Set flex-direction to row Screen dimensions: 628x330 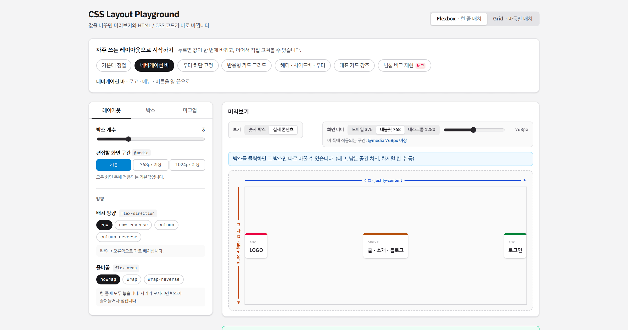pos(104,225)
